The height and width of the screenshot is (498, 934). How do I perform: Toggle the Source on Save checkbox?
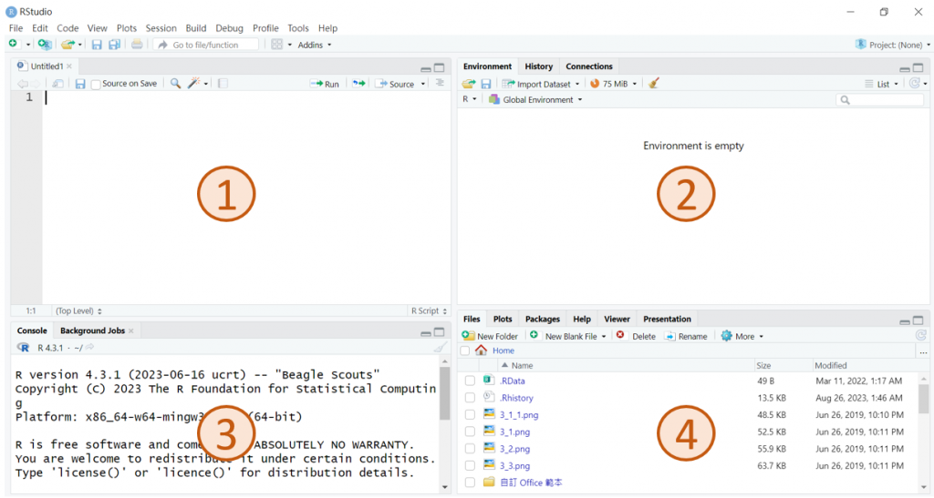point(95,85)
